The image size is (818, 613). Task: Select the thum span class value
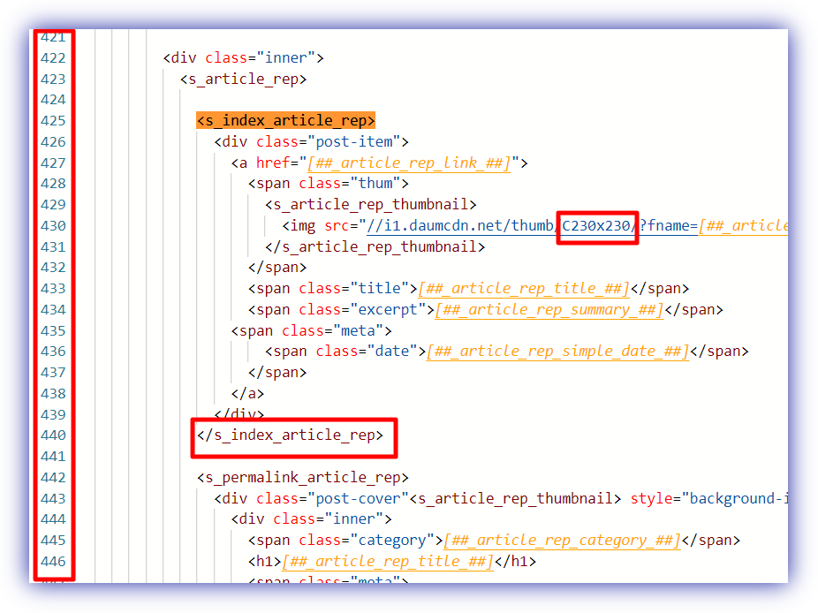click(x=375, y=183)
